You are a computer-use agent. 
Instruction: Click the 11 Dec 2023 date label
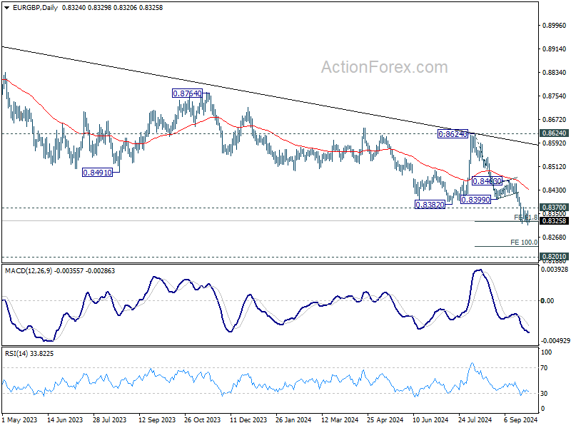tap(248, 419)
